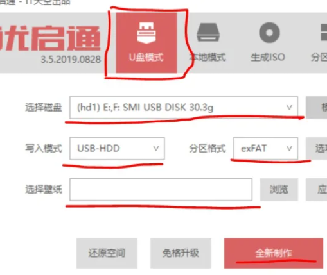Viewport: 327px width, 275px height.
Task: Start 全新制作 creation button
Action: coord(274,253)
